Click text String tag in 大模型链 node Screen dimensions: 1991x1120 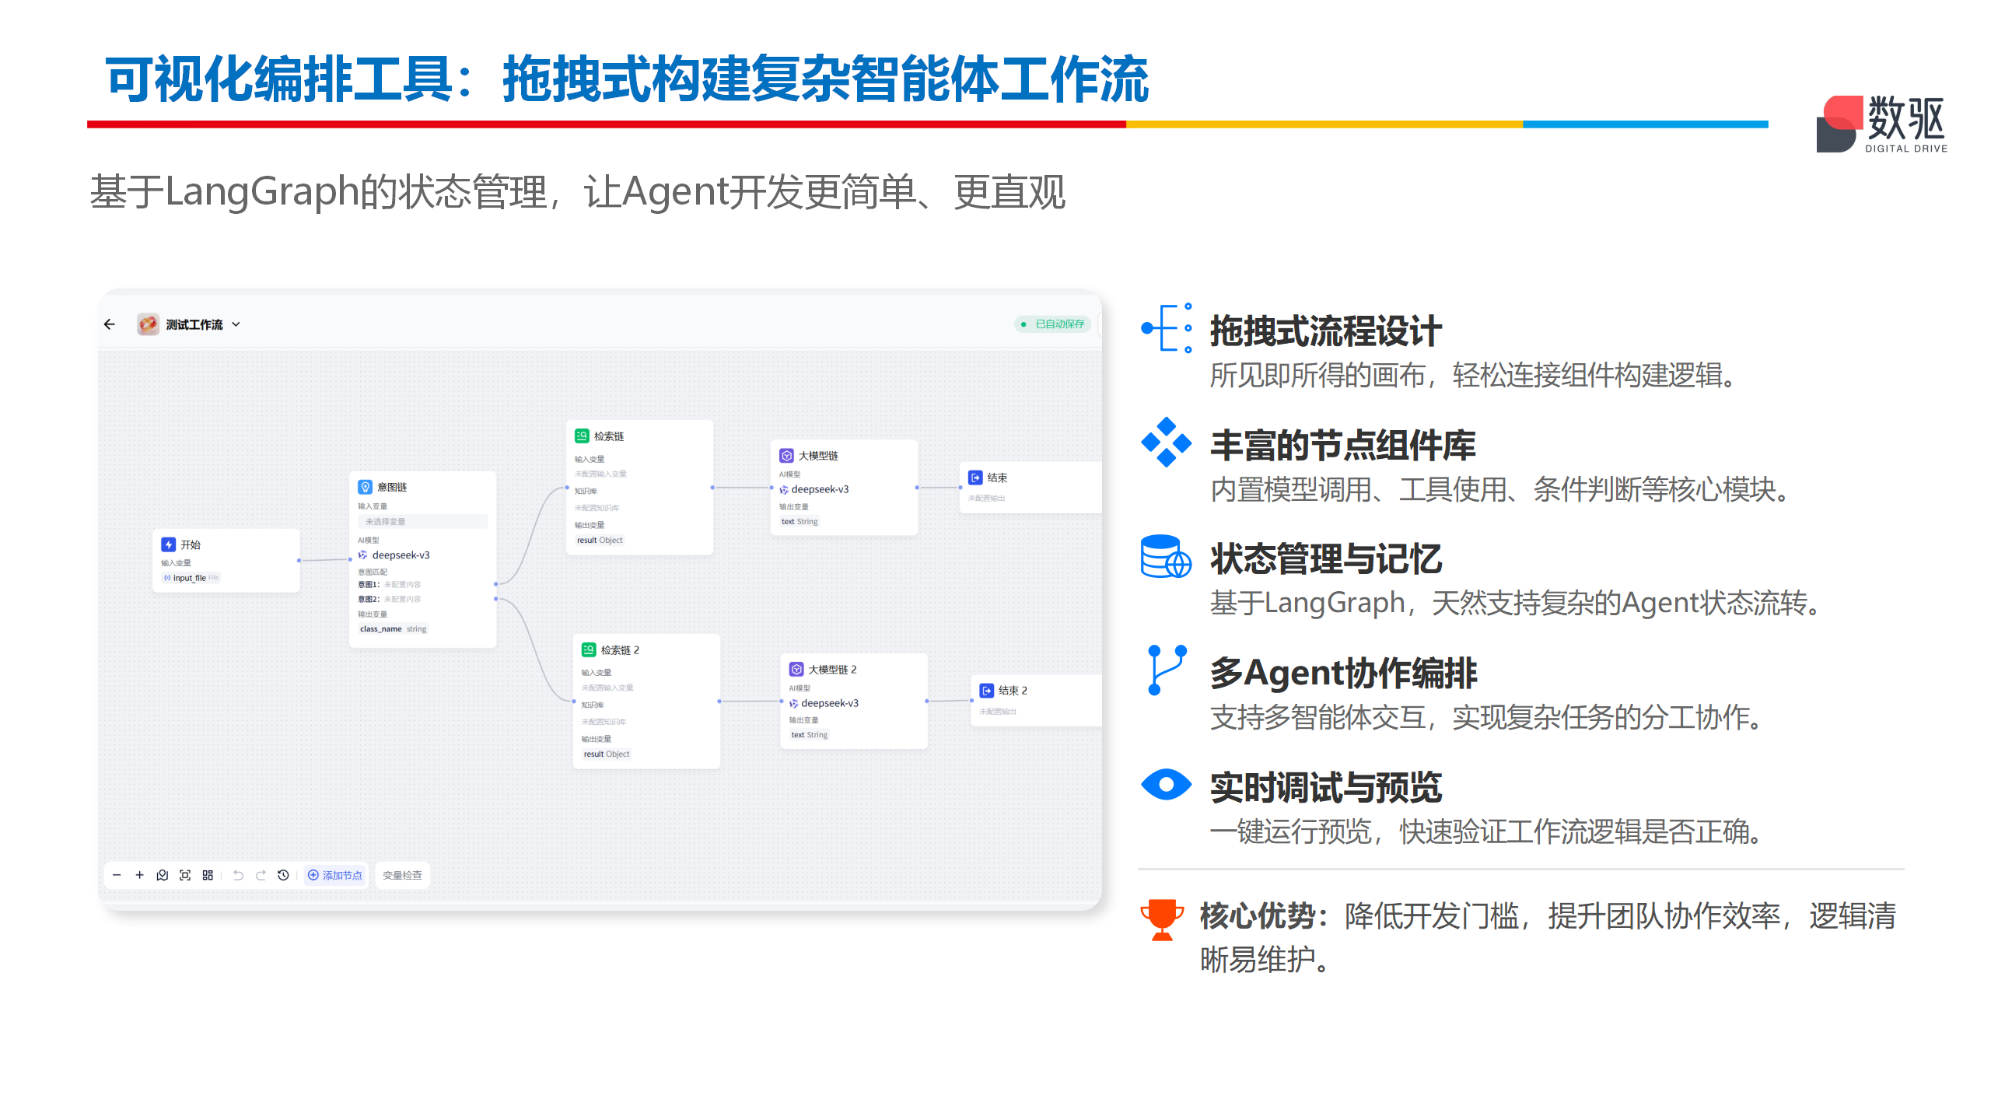click(800, 522)
